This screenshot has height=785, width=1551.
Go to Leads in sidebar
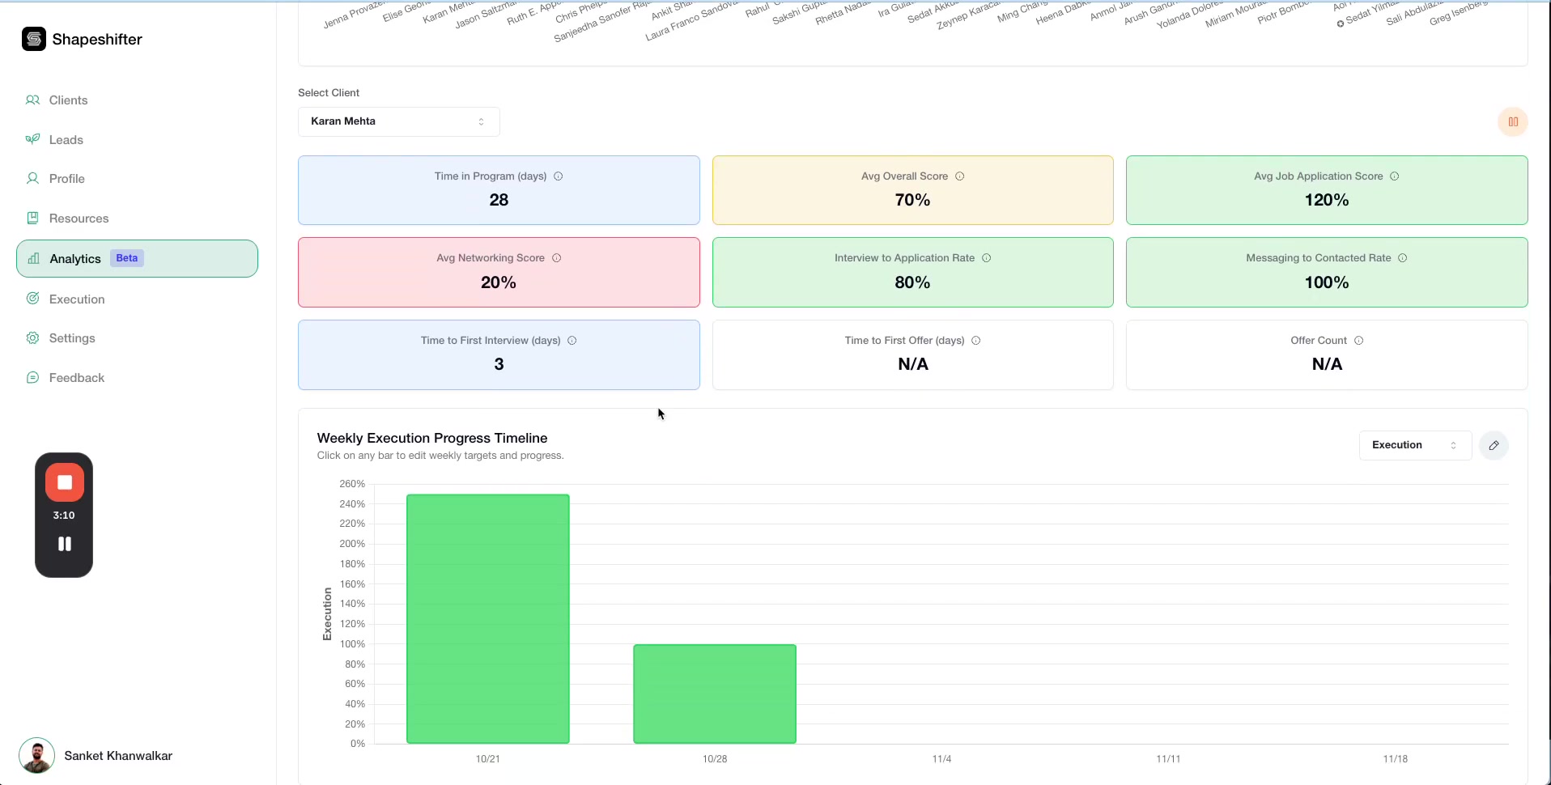pyautogui.click(x=66, y=140)
